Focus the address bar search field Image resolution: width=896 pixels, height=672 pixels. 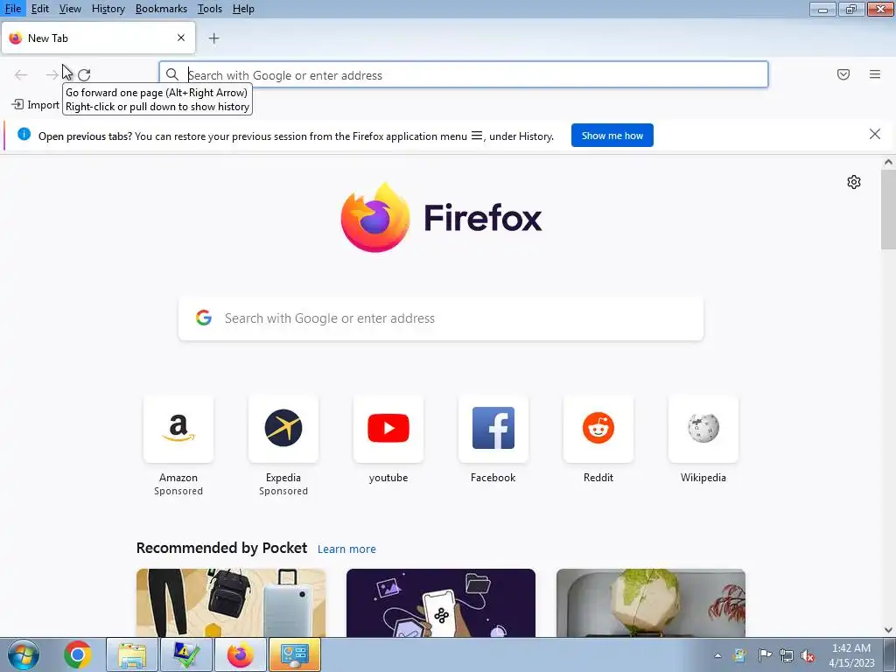464,75
